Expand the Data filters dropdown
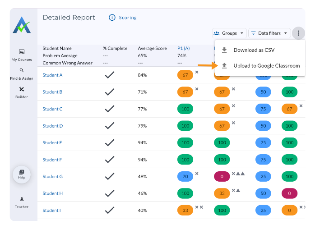 point(269,33)
